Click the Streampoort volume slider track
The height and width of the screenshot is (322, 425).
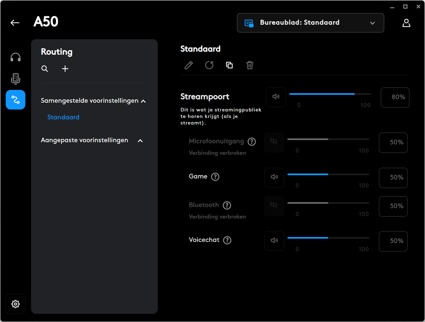(x=330, y=94)
